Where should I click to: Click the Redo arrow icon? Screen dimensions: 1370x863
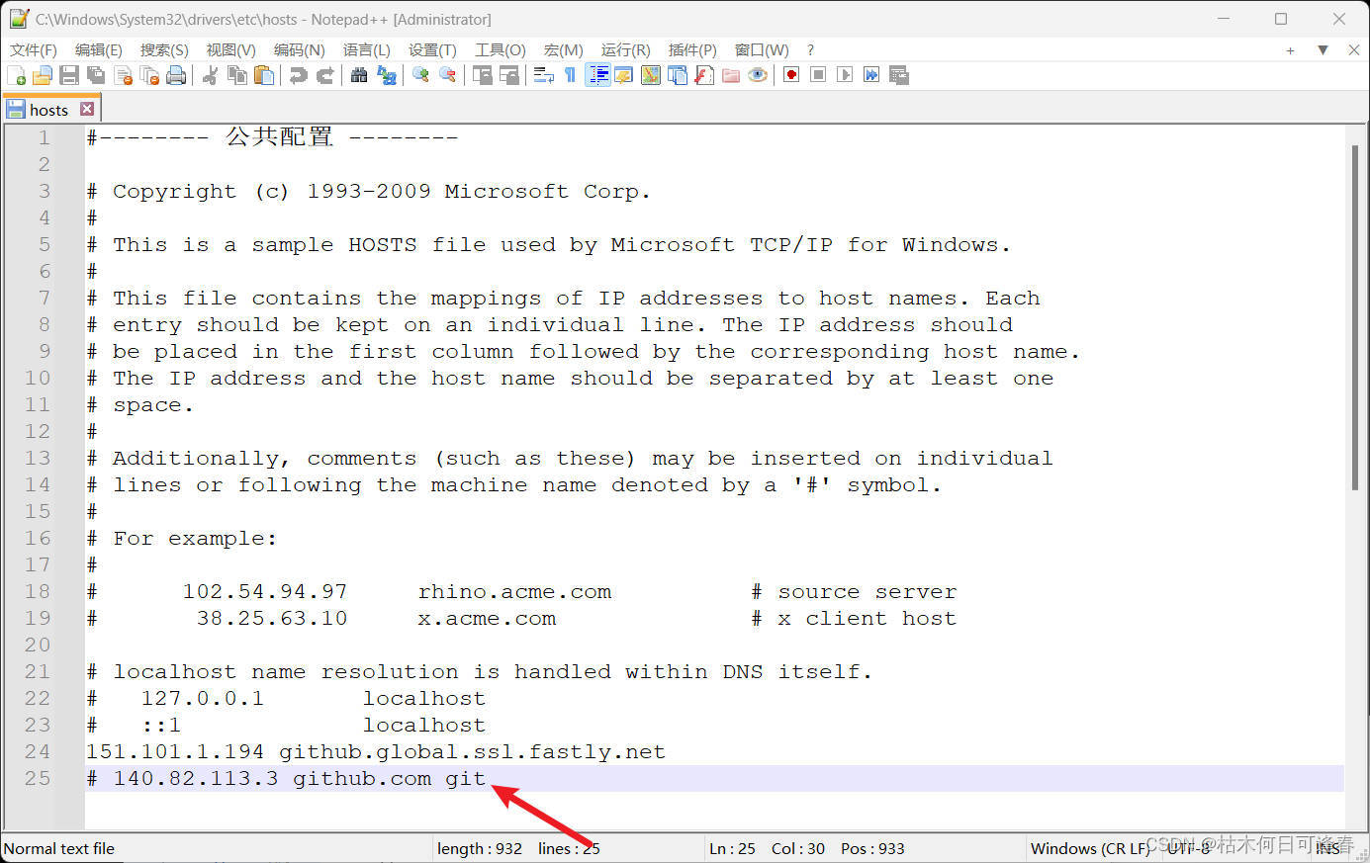click(x=324, y=75)
